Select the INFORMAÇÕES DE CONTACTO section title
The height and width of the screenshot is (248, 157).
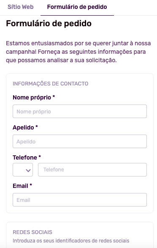(x=51, y=83)
